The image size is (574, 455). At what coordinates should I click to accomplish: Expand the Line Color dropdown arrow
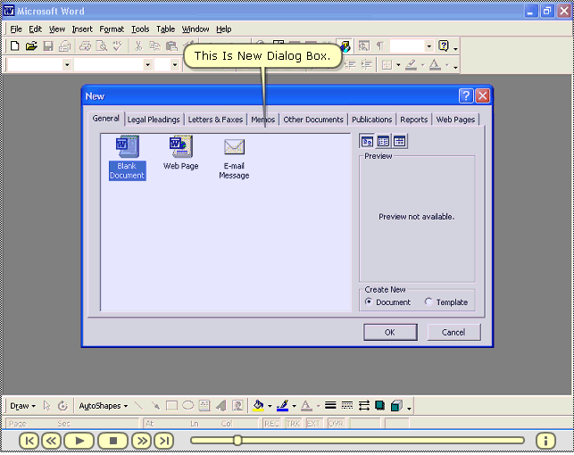pos(294,406)
